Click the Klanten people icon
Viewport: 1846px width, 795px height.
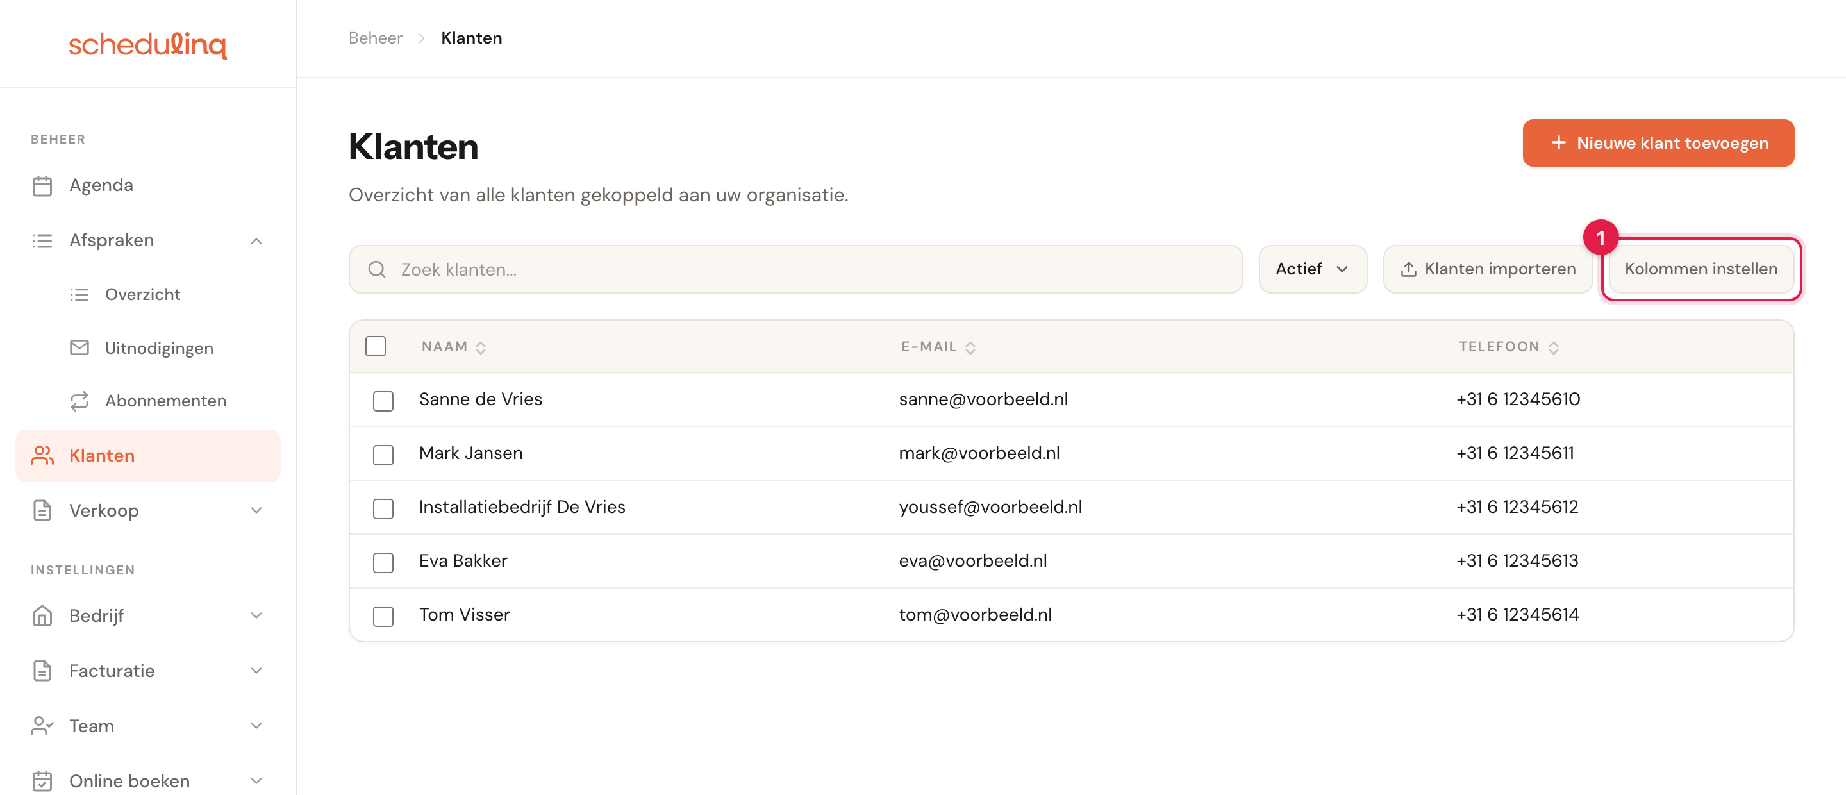[42, 455]
